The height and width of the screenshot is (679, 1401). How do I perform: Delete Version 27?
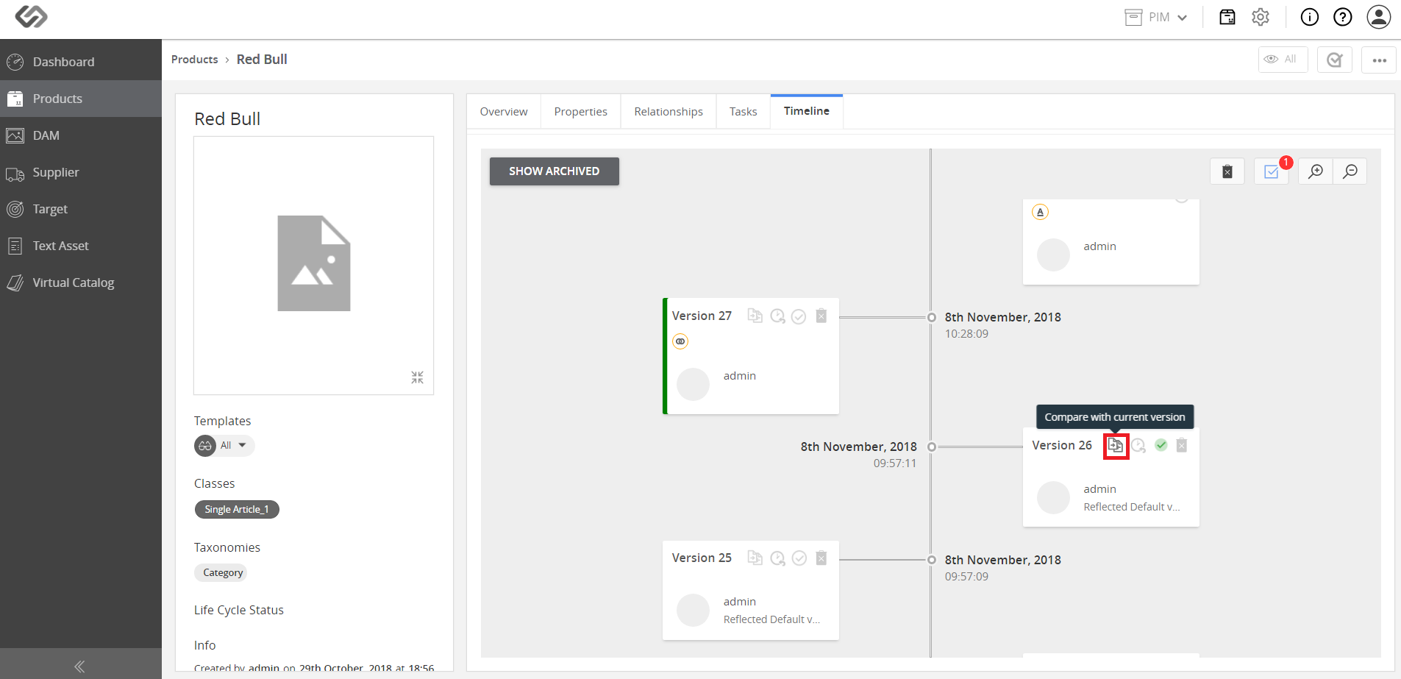click(x=821, y=316)
